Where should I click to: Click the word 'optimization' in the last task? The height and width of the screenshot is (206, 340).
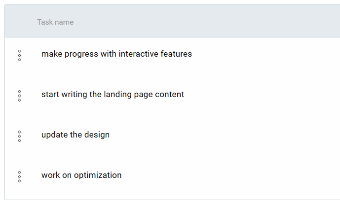point(98,175)
